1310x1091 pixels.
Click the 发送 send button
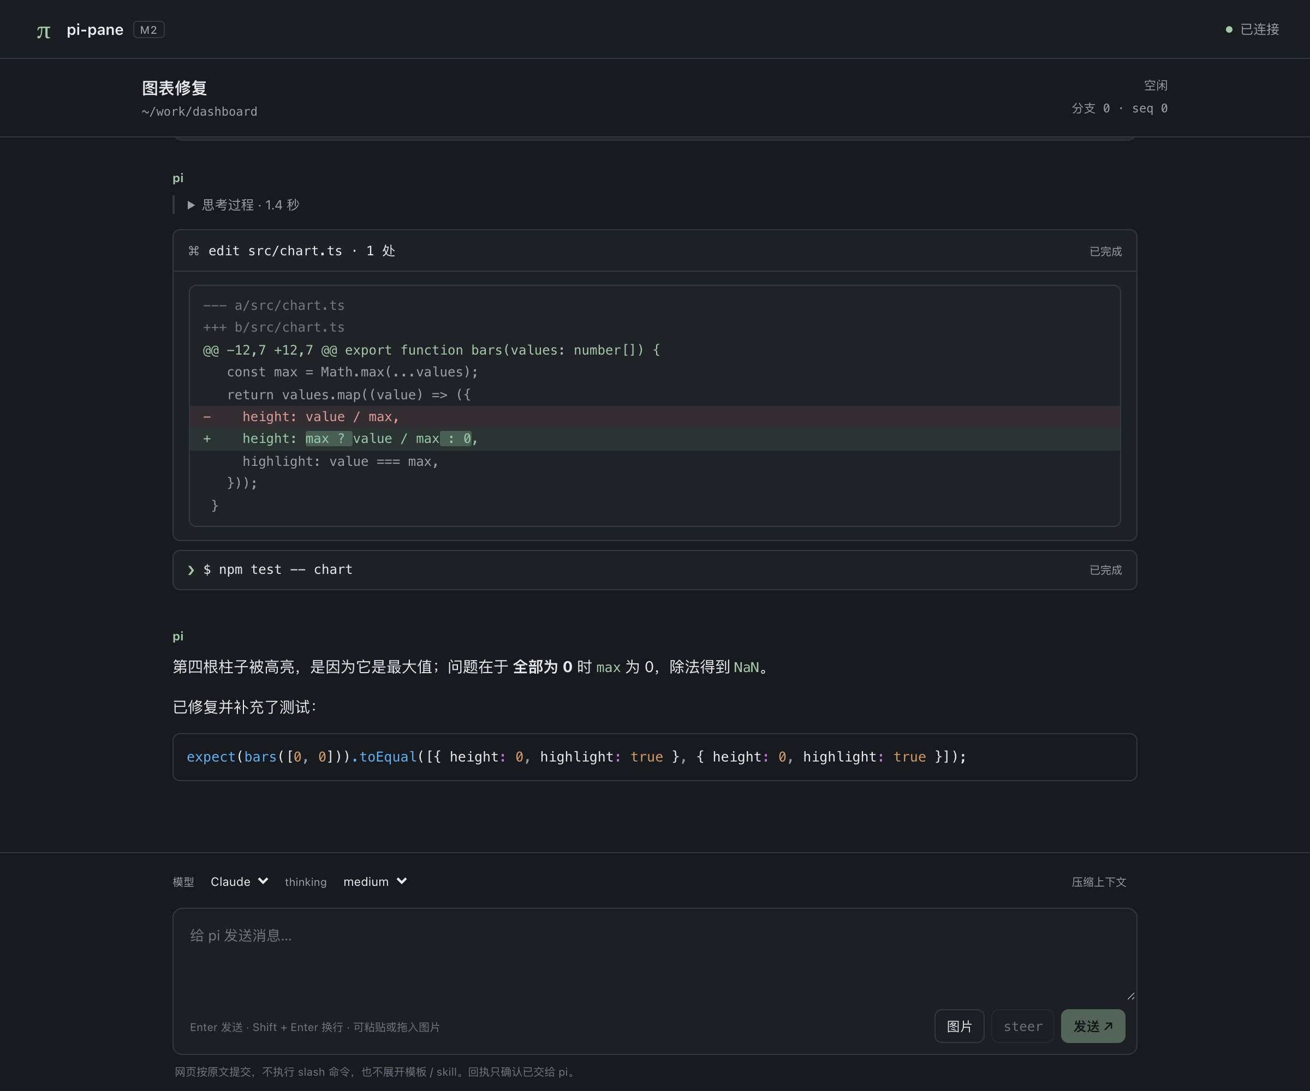[1093, 1026]
